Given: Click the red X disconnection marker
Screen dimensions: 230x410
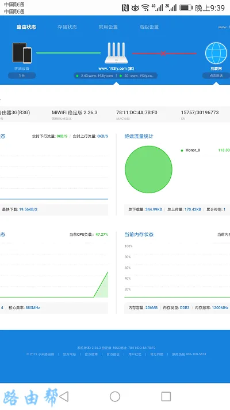Looking at the screenshot, I should point(163,54).
